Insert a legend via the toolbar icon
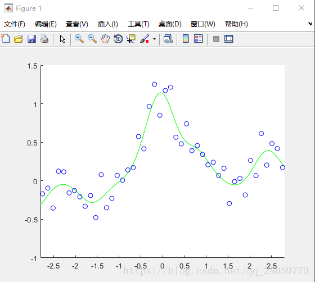Viewport: 315px width, 282px height. [x=199, y=39]
